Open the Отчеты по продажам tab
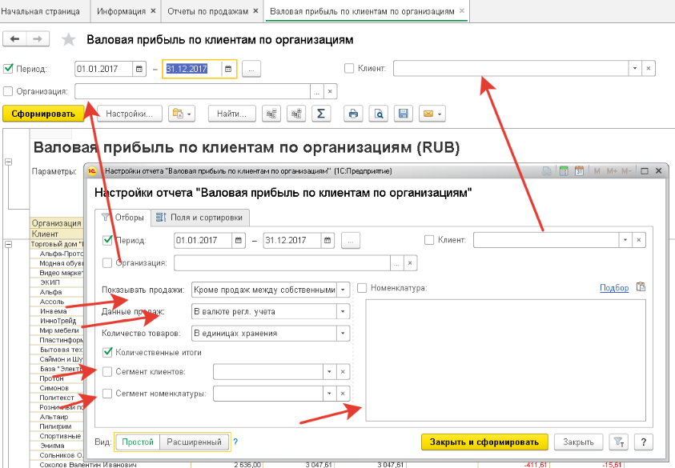 click(208, 12)
